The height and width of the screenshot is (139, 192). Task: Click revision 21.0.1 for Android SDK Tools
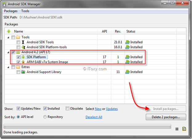tap(118, 42)
